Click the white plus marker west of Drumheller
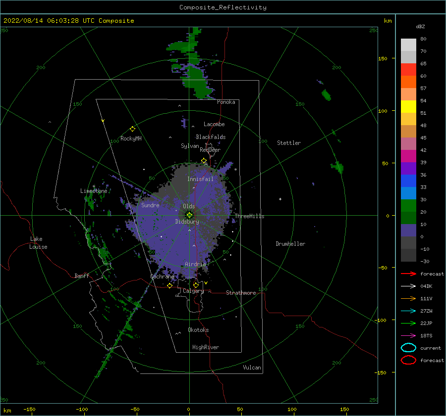 click(280, 199)
